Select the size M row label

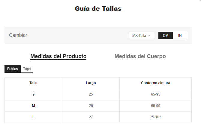[x=33, y=106]
